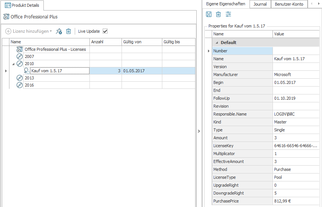Click the disc icon next to 2007
The height and width of the screenshot is (207, 322).
(20, 56)
